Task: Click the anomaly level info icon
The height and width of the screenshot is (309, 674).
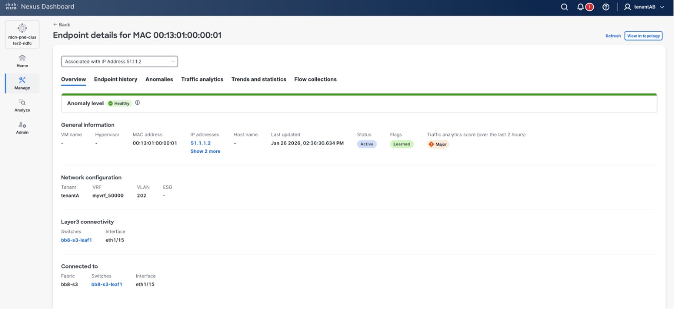Action: click(137, 103)
